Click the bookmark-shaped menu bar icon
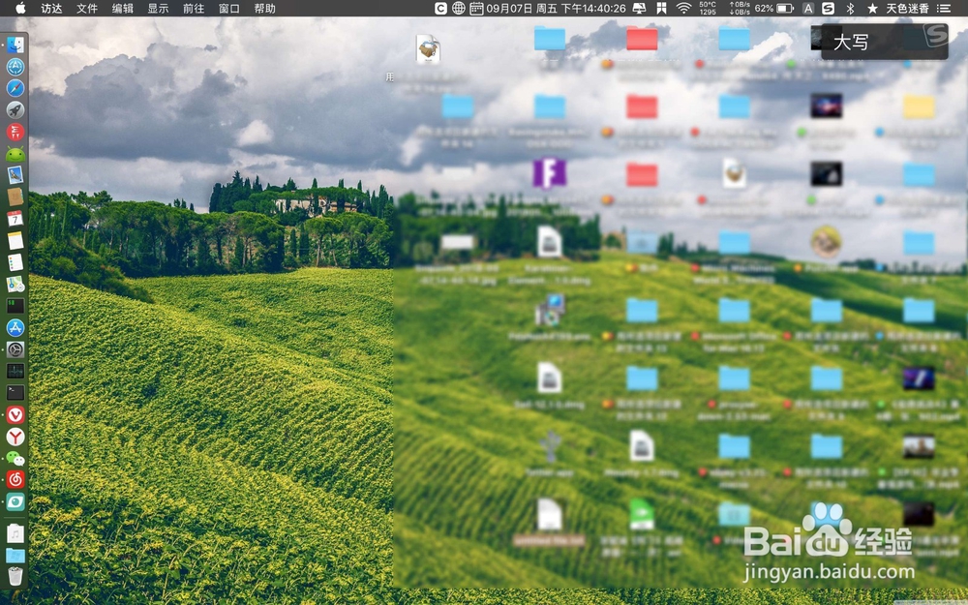The width and height of the screenshot is (968, 605). point(661,8)
